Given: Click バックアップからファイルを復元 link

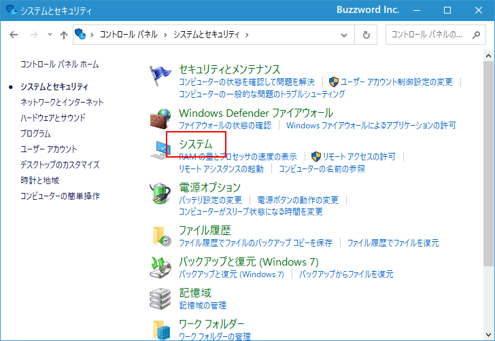Looking at the screenshot, I should click(346, 274).
